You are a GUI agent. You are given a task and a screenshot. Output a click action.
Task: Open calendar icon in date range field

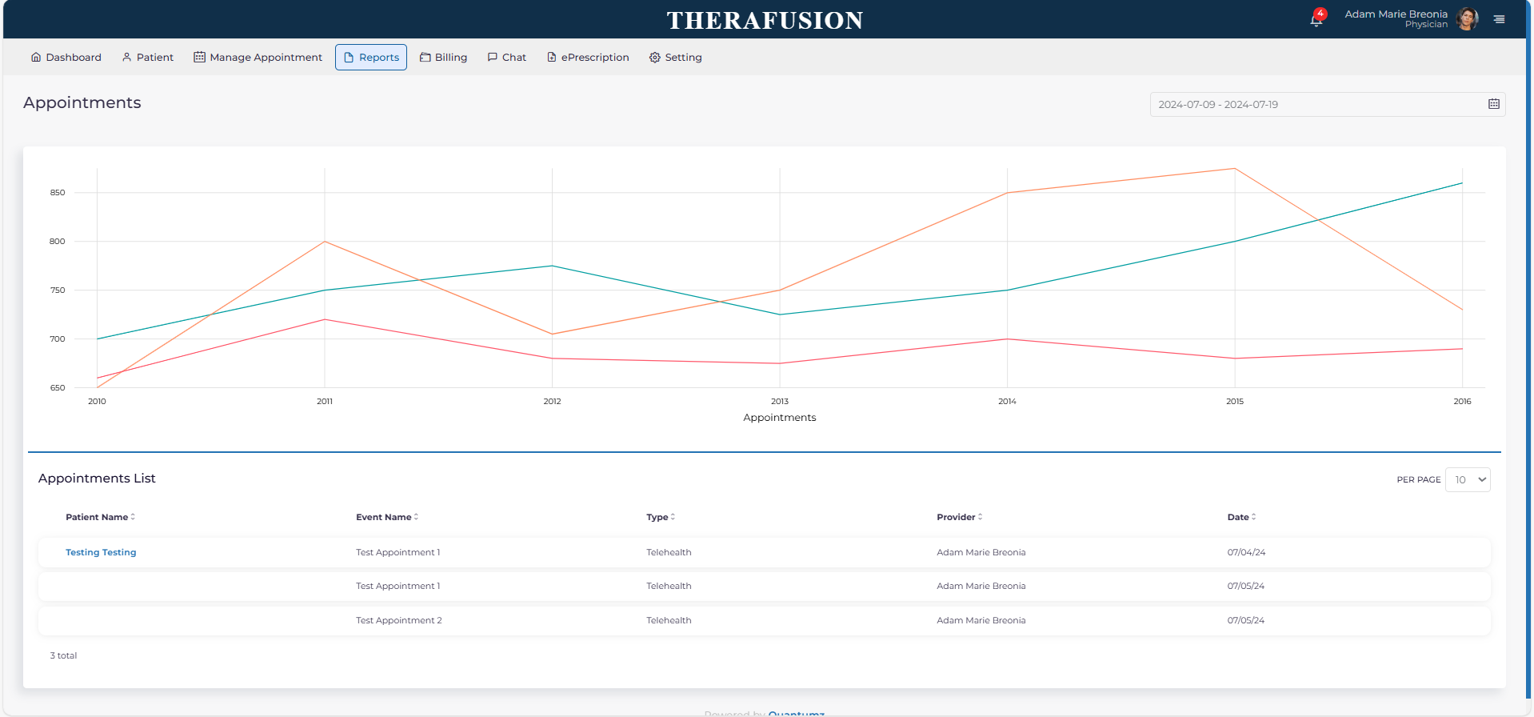pyautogui.click(x=1493, y=104)
